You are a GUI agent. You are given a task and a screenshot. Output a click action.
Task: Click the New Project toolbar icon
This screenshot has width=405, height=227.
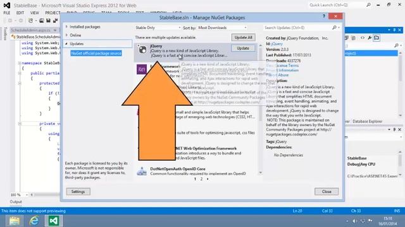click(x=31, y=20)
